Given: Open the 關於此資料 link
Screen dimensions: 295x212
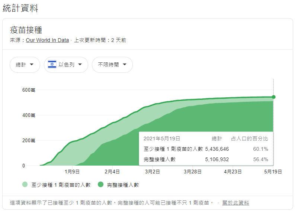Looking at the screenshot, I should pos(235,203).
